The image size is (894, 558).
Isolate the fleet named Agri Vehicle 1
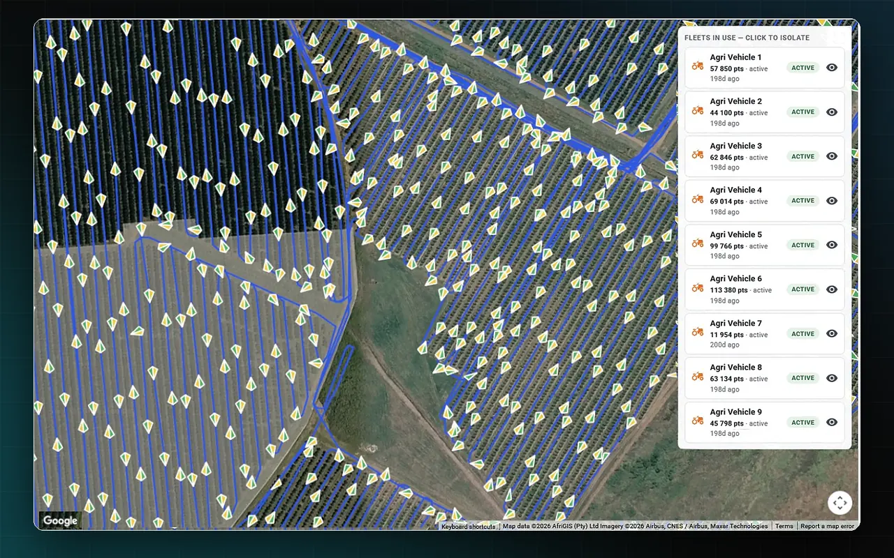tap(736, 57)
